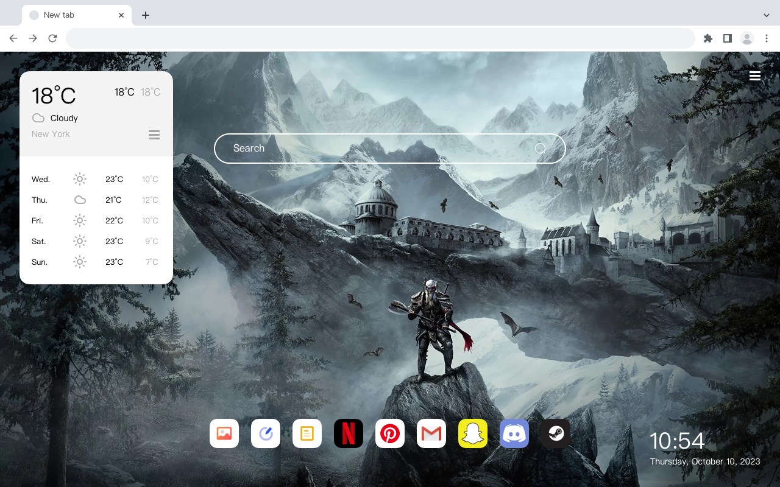Select the Thu. forecast row

coord(96,200)
